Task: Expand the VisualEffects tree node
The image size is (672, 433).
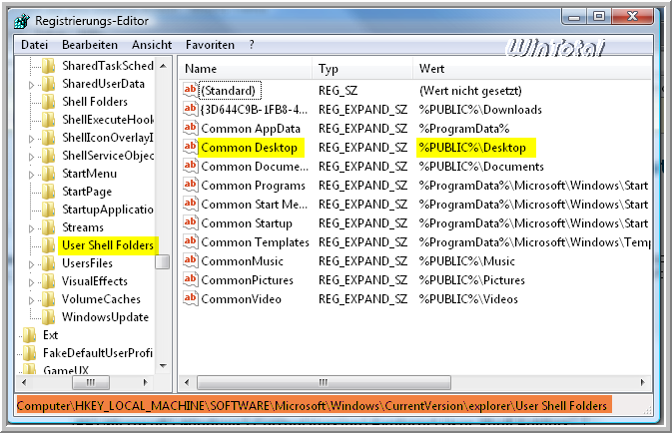Action: (x=31, y=282)
